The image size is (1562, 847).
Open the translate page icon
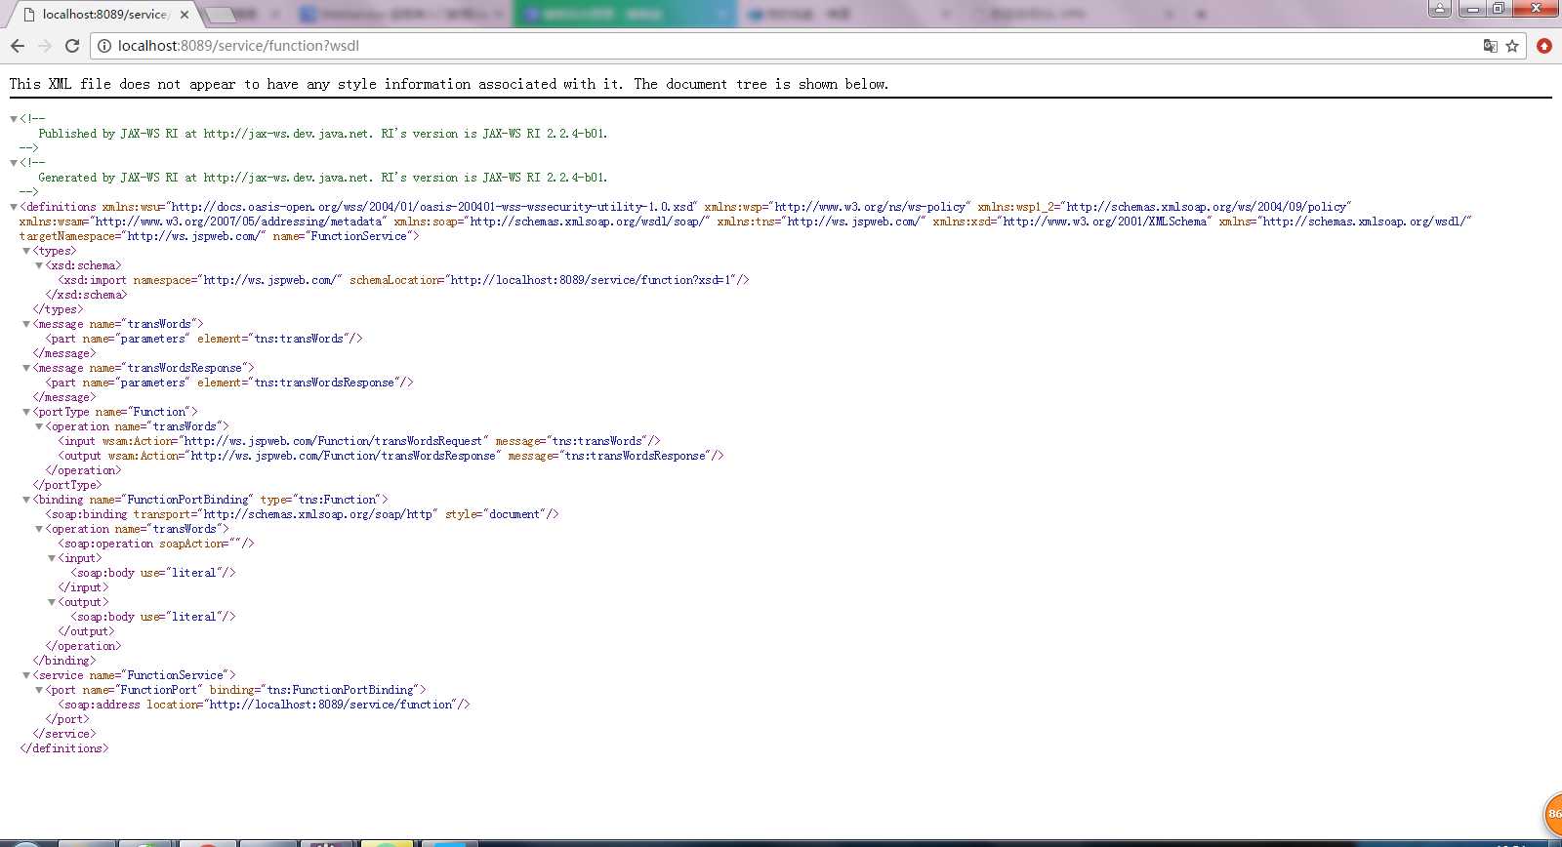click(1490, 46)
